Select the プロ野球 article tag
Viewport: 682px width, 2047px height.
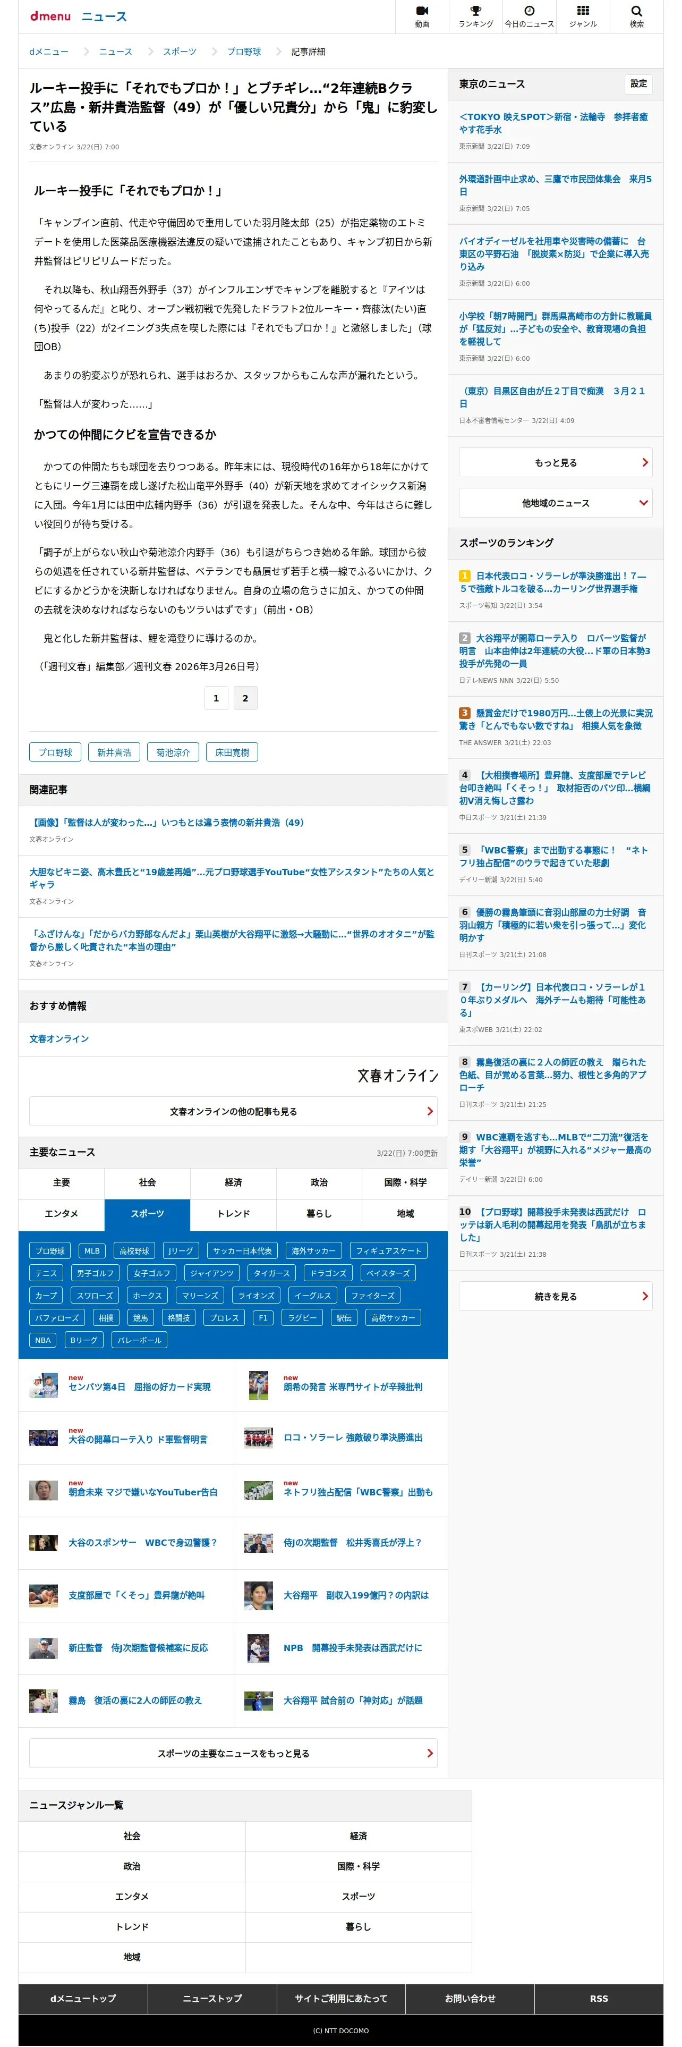56,752
